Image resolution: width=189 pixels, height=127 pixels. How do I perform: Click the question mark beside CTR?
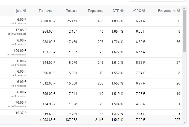[122, 11]
